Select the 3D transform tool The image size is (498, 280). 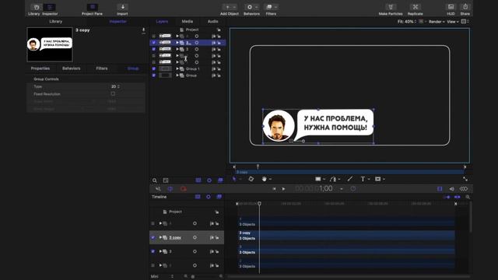point(251,179)
